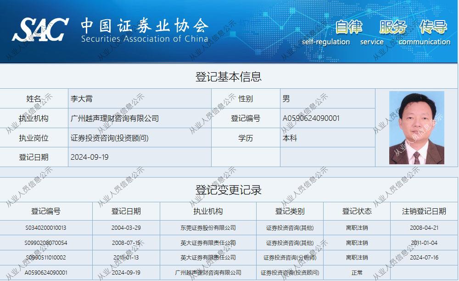Screen dimensions: 459x281
Task: Click 离职注销 status in the S0990511010002 row
Action: (357, 257)
